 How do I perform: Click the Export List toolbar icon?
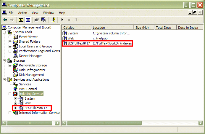44,20
